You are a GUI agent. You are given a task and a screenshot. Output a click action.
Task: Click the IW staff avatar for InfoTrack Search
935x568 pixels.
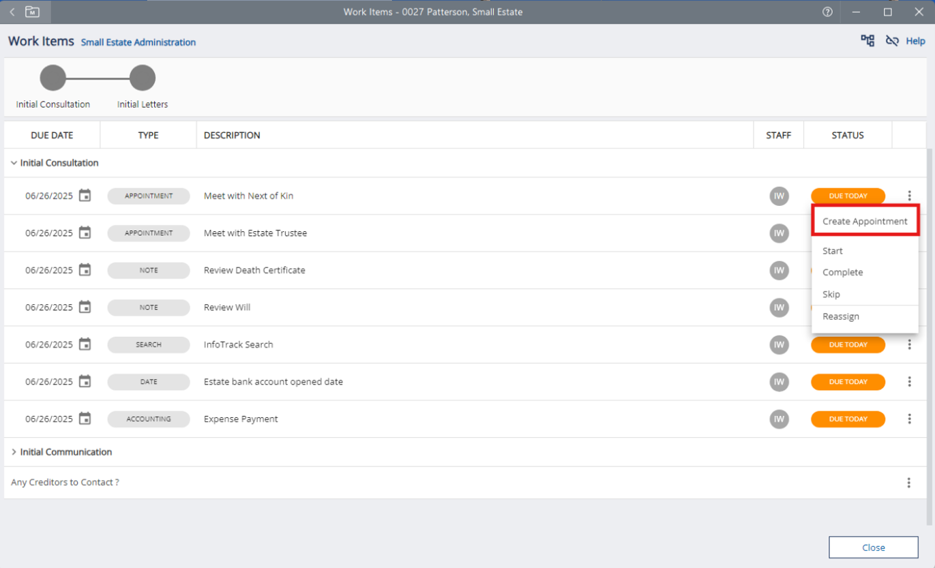coord(778,344)
